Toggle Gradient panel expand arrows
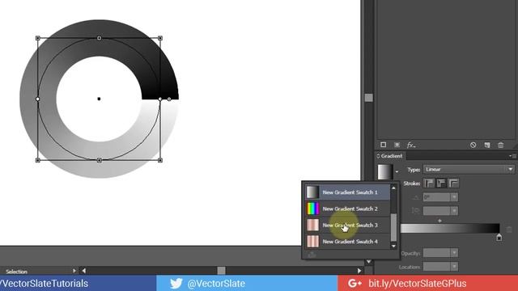Viewport: 518px width, 291px height. click(x=378, y=156)
